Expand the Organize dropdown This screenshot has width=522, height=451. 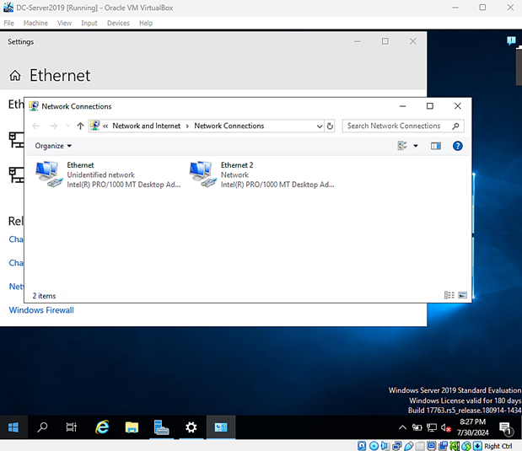[x=53, y=146]
